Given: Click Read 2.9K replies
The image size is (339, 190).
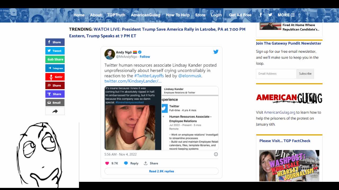Looking at the screenshot, I should (x=162, y=171).
